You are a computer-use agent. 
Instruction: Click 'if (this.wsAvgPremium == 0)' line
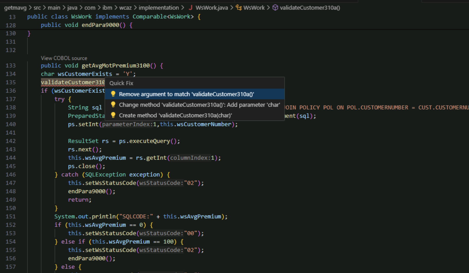point(104,225)
